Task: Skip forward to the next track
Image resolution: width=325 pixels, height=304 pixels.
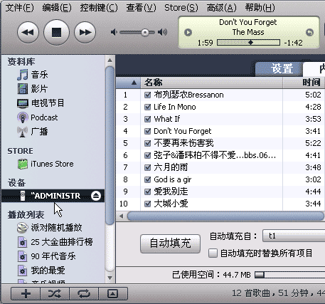Action: click(x=85, y=32)
